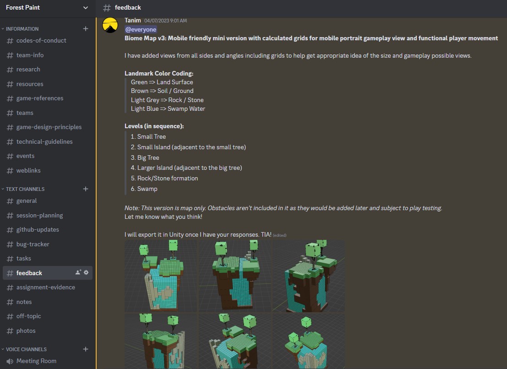Click the 'Green => Land Surface' line
This screenshot has width=507, height=369.
coord(162,82)
